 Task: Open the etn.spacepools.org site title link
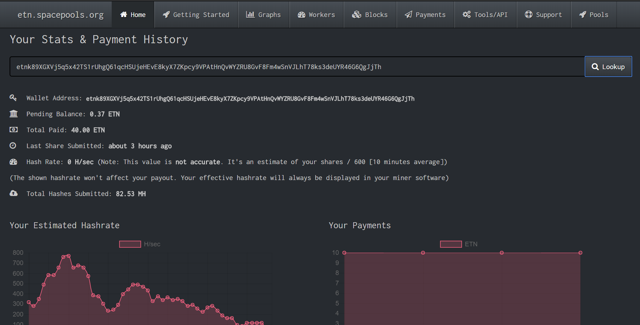pyautogui.click(x=61, y=15)
